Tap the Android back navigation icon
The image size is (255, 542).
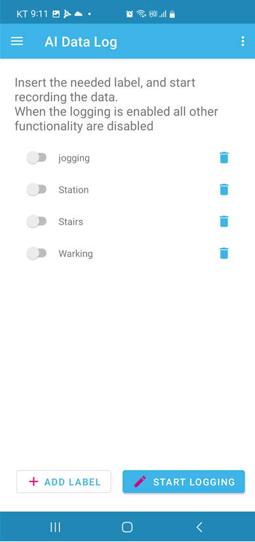click(x=199, y=527)
